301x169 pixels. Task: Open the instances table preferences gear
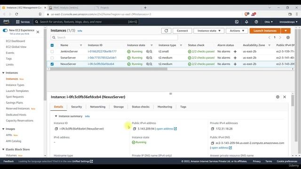[288, 38]
